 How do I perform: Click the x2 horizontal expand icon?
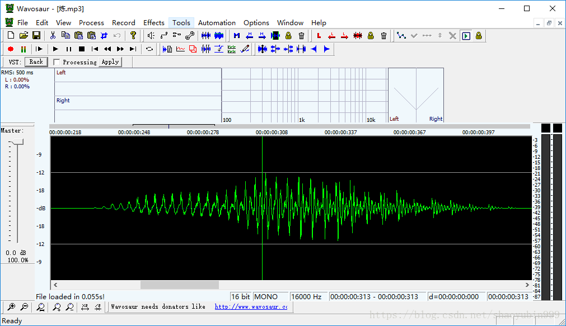85,307
